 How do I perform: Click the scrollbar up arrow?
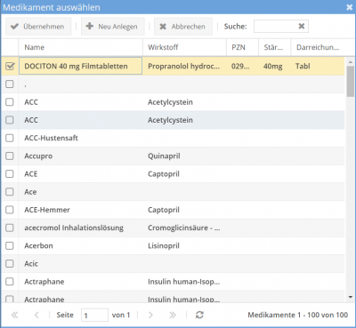351,62
